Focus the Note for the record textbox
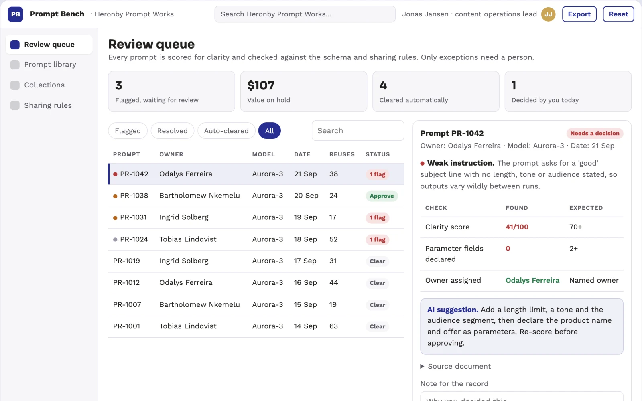 point(522,397)
